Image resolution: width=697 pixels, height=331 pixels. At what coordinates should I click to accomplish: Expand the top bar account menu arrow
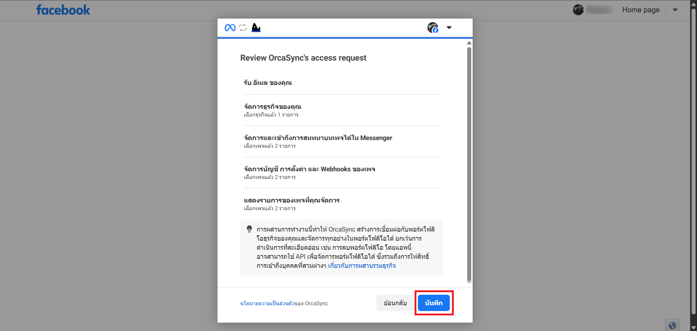click(x=675, y=10)
